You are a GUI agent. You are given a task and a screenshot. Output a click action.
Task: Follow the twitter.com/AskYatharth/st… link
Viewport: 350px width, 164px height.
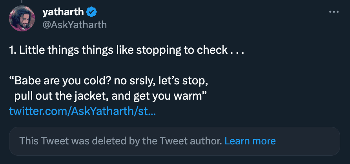[82, 112]
